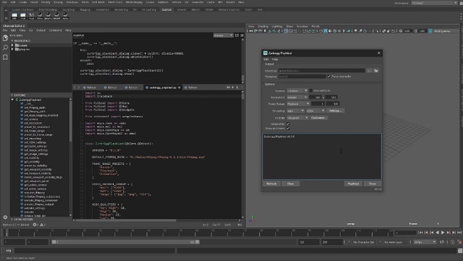Toggle the Force overwrite checkbox
The height and width of the screenshot is (261, 463).
point(329,76)
